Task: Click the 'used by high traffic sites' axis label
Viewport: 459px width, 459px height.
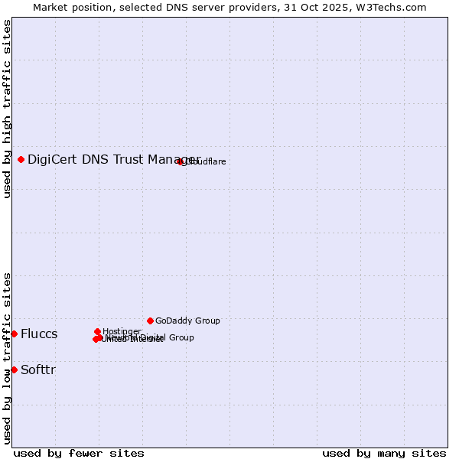Action: [7, 109]
